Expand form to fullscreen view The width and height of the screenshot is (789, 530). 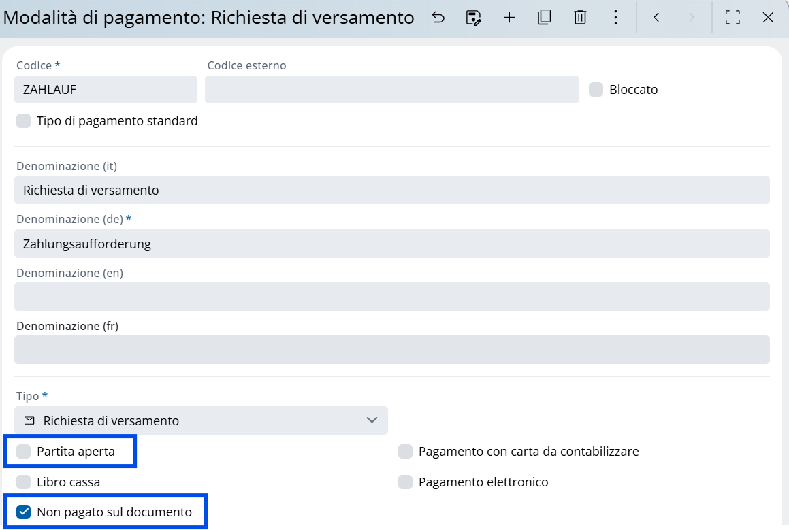click(x=732, y=18)
